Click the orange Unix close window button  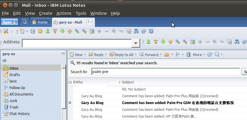[5, 5]
